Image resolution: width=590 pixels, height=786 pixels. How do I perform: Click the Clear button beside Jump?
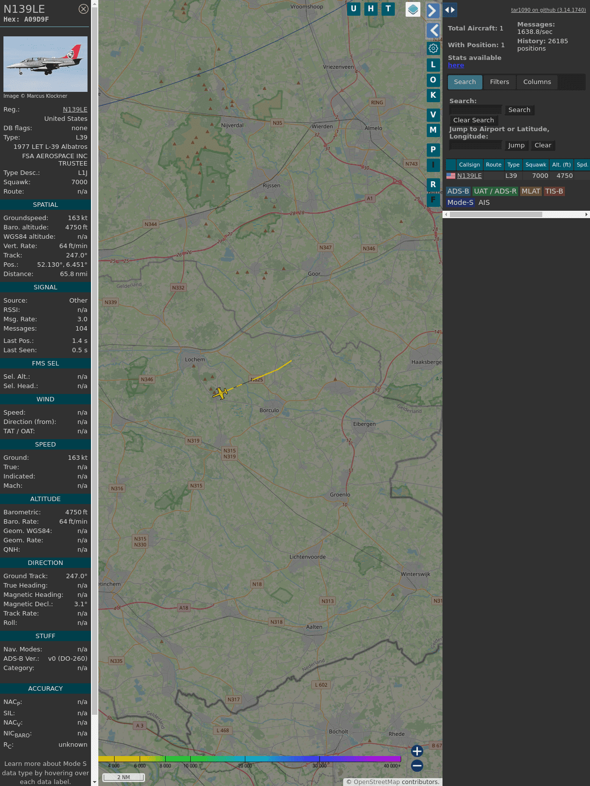pos(543,145)
